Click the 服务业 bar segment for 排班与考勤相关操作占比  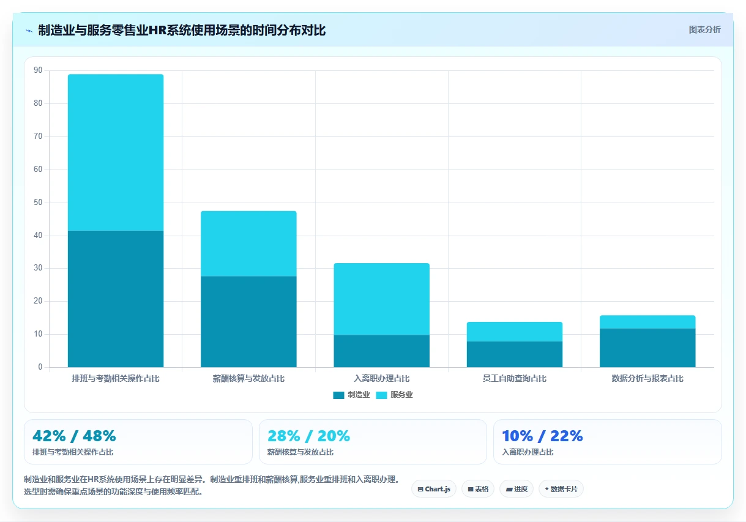click(x=116, y=152)
